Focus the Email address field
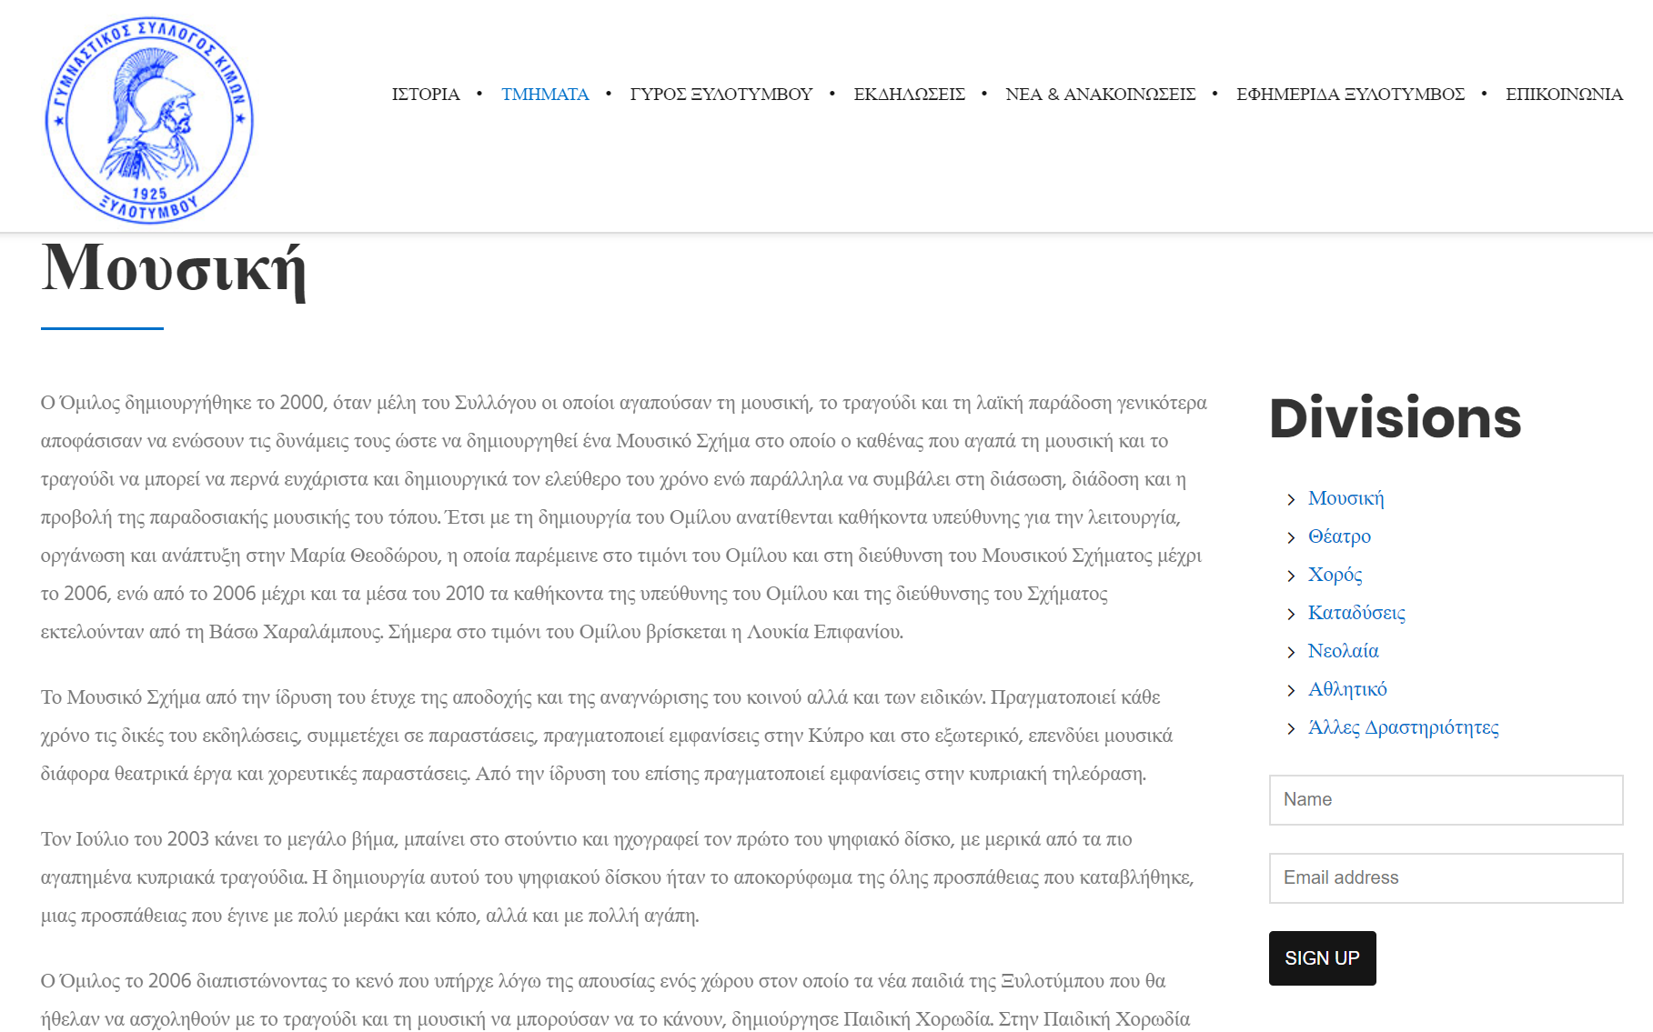The image size is (1653, 1032). (1446, 878)
